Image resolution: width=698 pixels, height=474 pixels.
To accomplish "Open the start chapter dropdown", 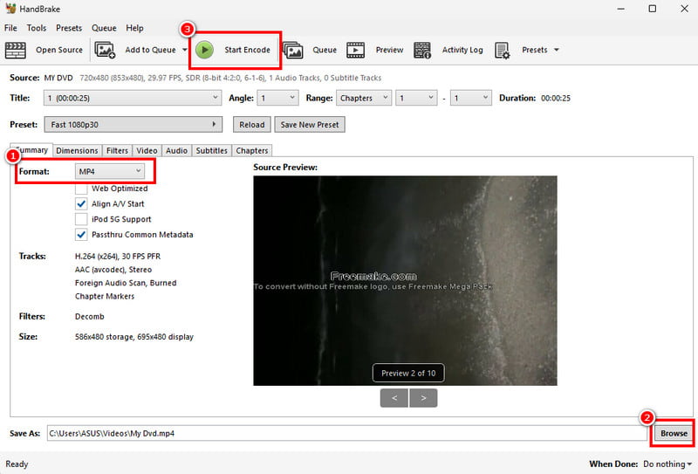I will 416,98.
